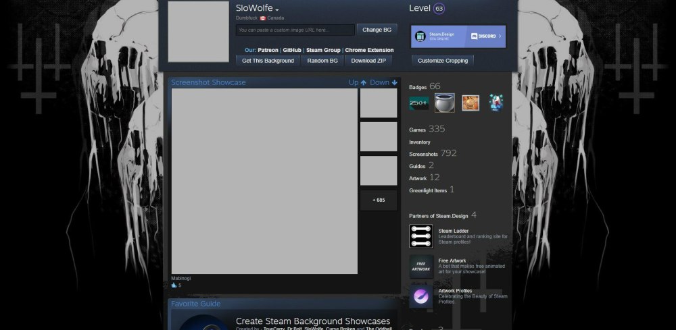The image size is (676, 330).
Task: Click the Customize Cropping button
Action: [443, 61]
